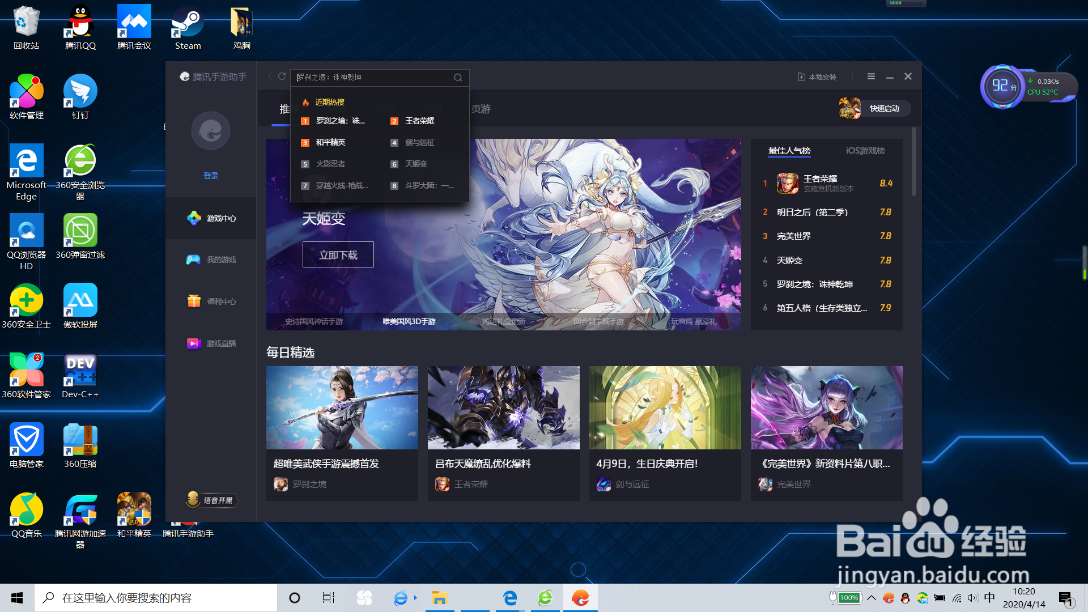This screenshot has height=612, width=1088.
Task: Select hot search 斗罗大陆
Action: tap(423, 185)
